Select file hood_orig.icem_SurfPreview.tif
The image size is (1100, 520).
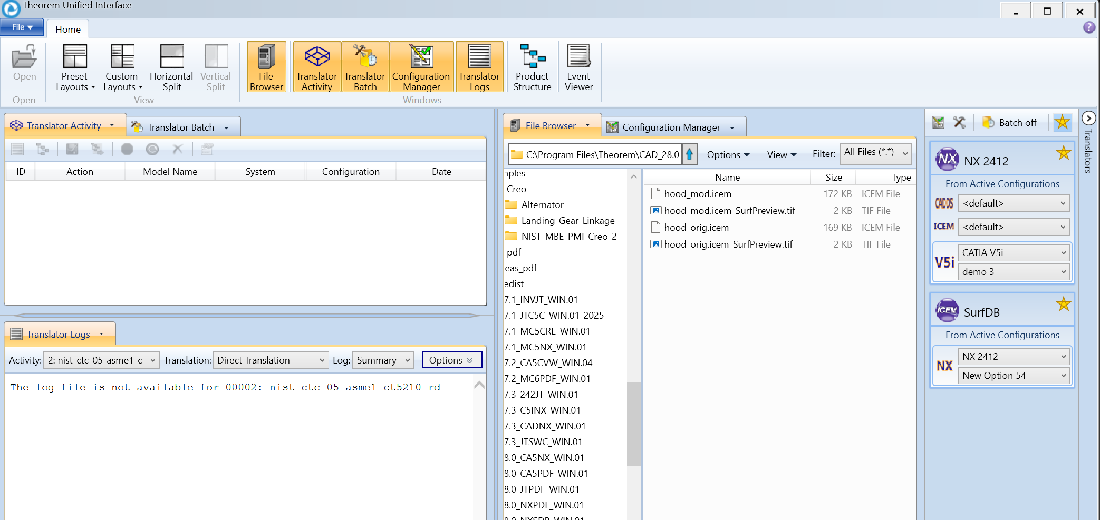point(728,244)
